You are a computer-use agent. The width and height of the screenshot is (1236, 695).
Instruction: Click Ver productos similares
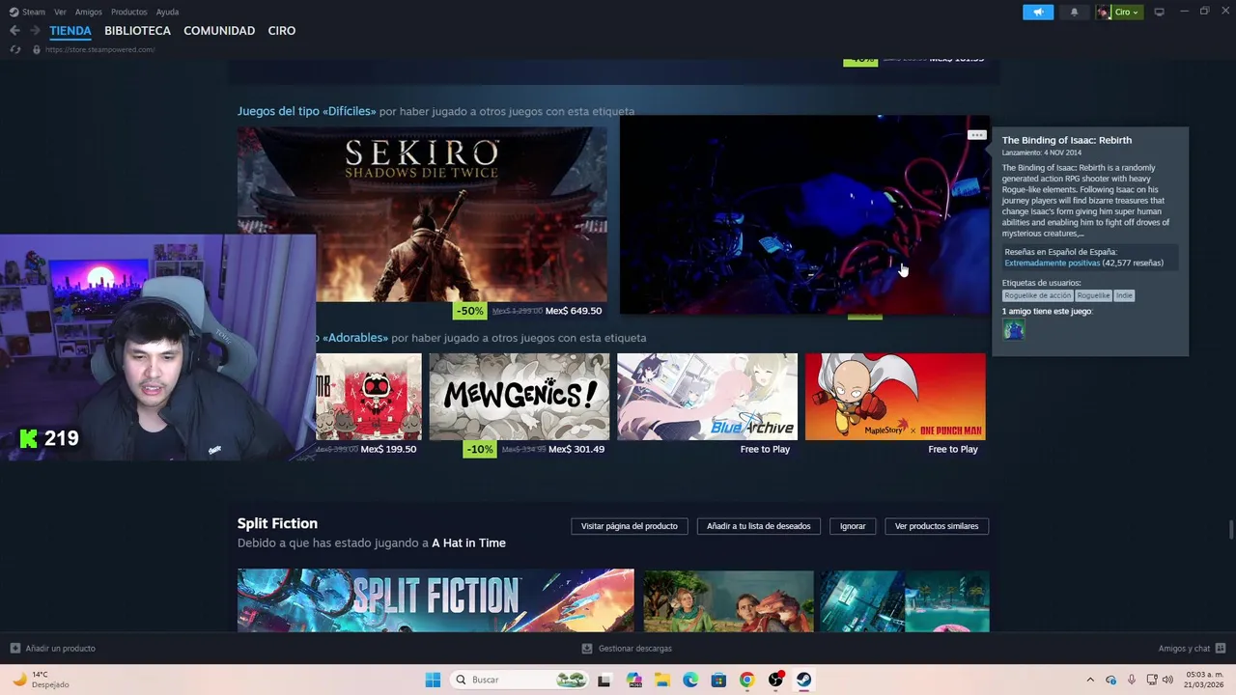tap(937, 526)
